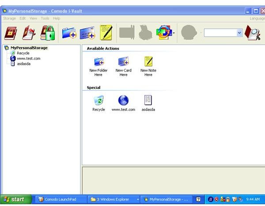Open the Language menu
The width and height of the screenshot is (265, 206).
(x=257, y=18)
